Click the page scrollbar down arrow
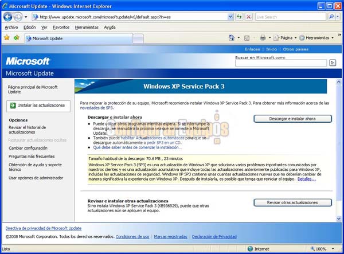The height and width of the screenshot is (254, 344). pos(339,218)
